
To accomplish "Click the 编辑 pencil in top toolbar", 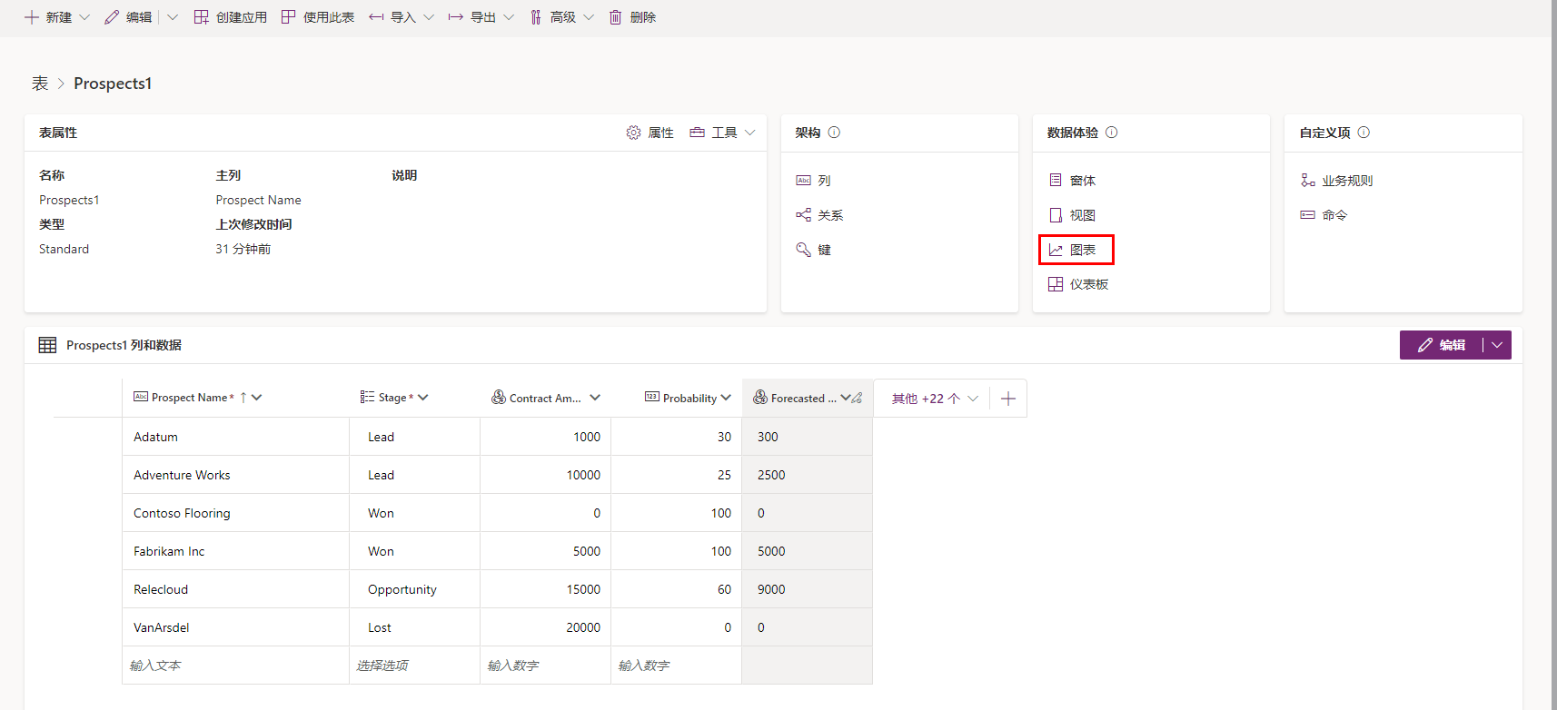I will [x=112, y=17].
